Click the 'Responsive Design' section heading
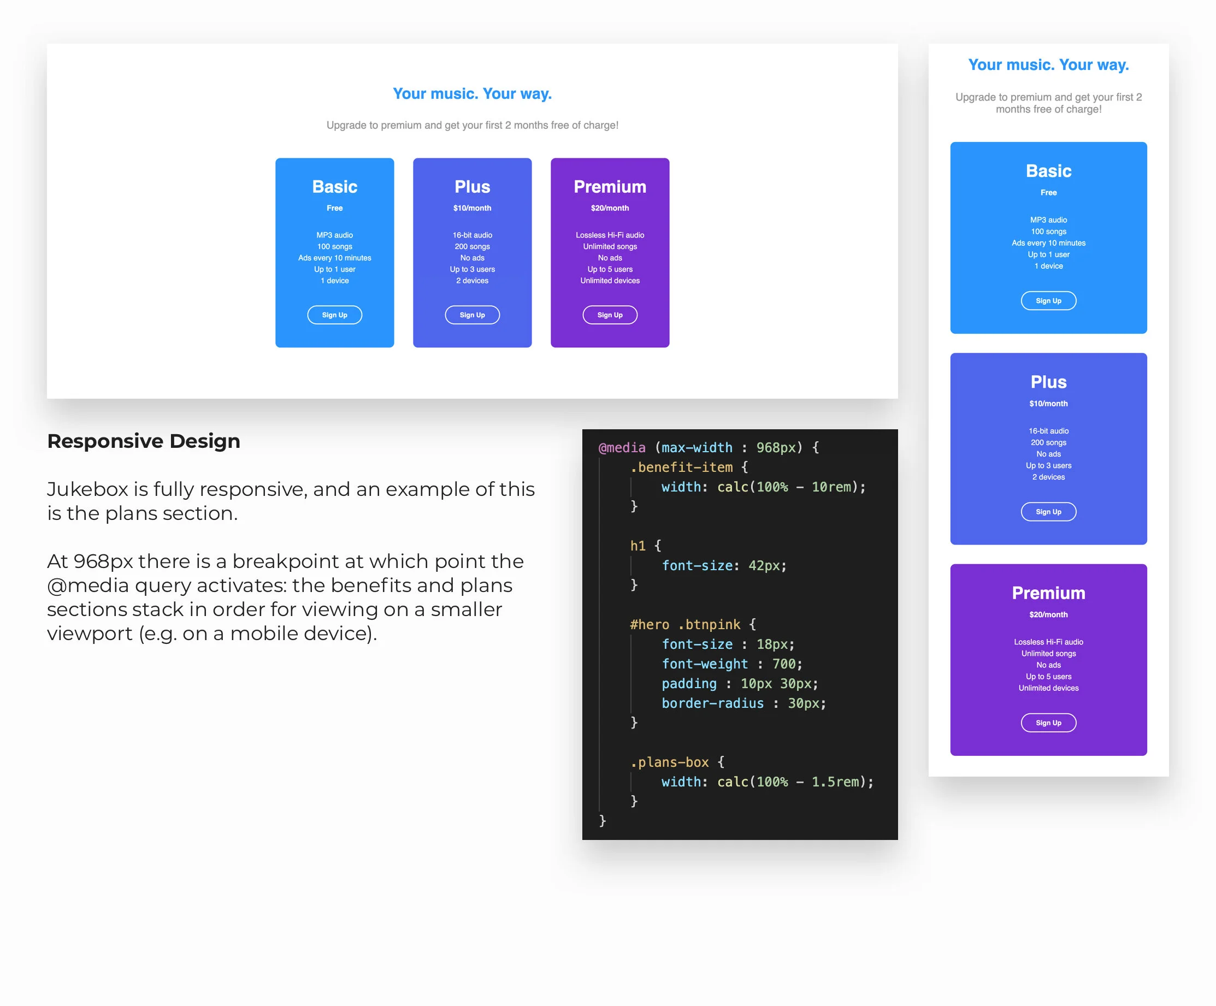Image resolution: width=1216 pixels, height=1006 pixels. (144, 441)
